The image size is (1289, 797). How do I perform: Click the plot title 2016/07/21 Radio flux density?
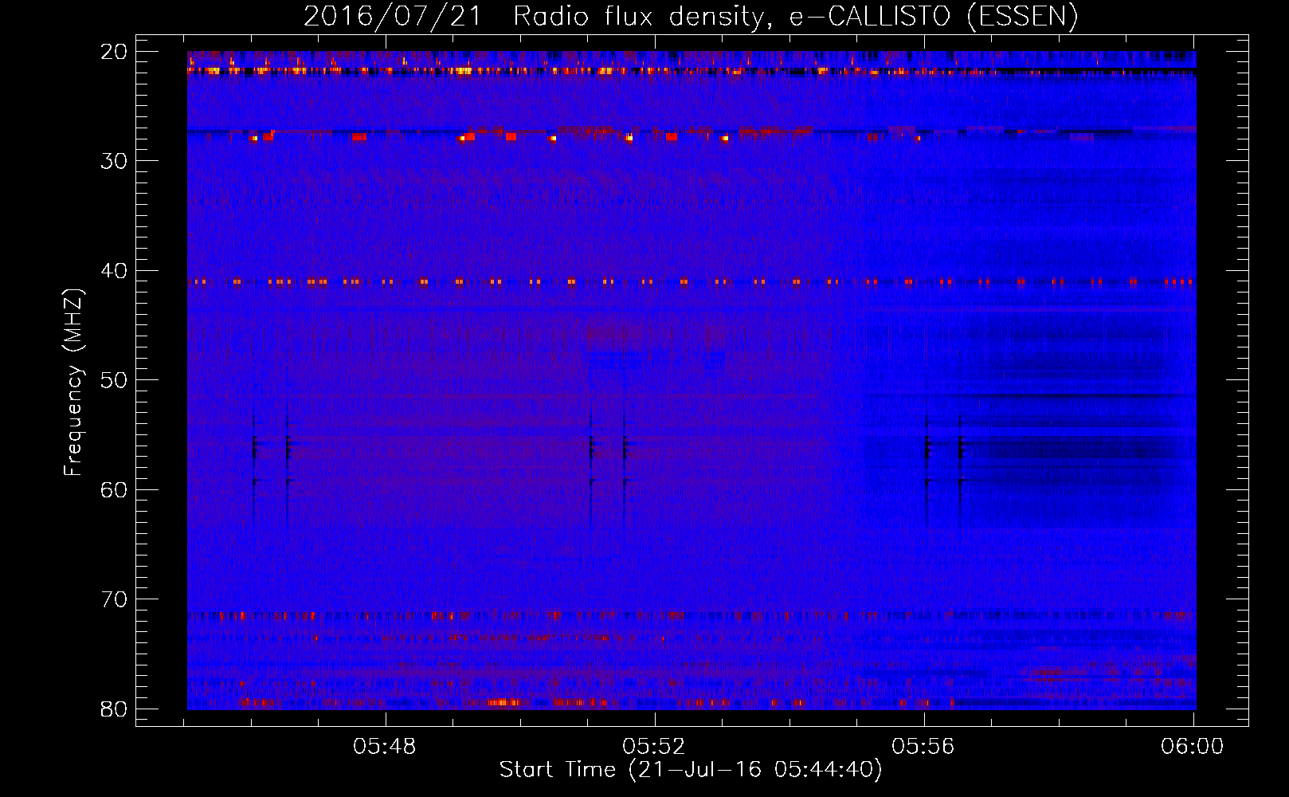point(691,16)
